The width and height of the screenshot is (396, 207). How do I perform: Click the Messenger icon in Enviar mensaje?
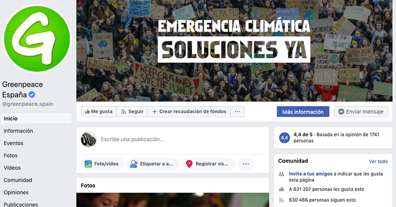point(341,112)
